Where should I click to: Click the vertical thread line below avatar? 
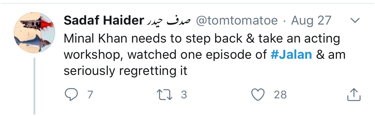[34, 86]
